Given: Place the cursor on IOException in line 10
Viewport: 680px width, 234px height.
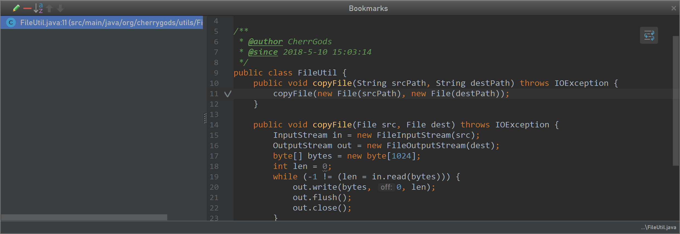Looking at the screenshot, I should [581, 83].
